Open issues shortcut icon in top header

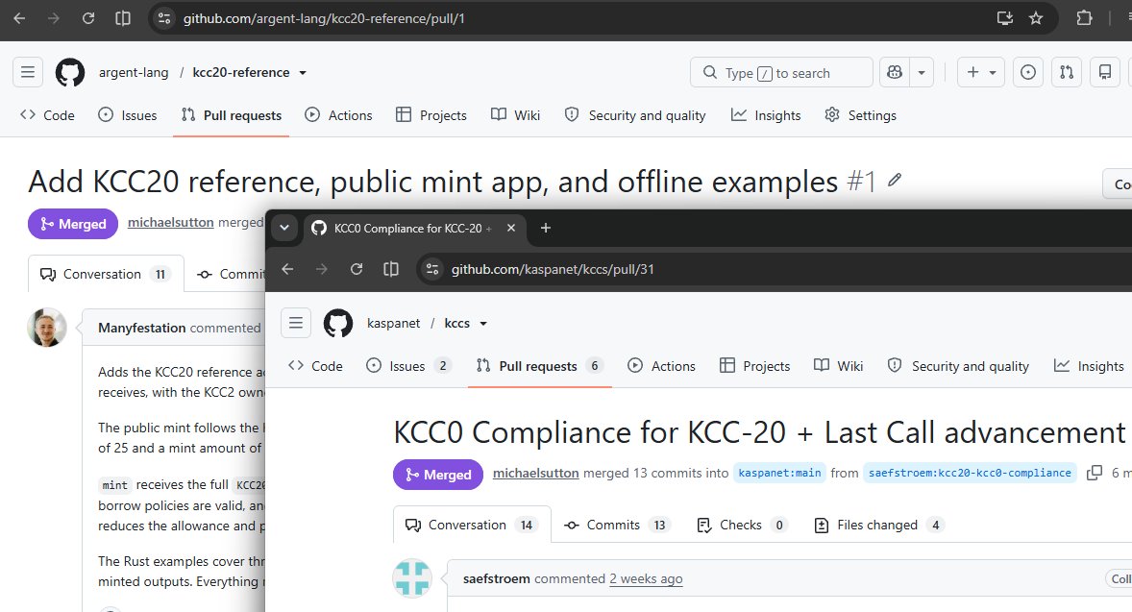click(1028, 72)
